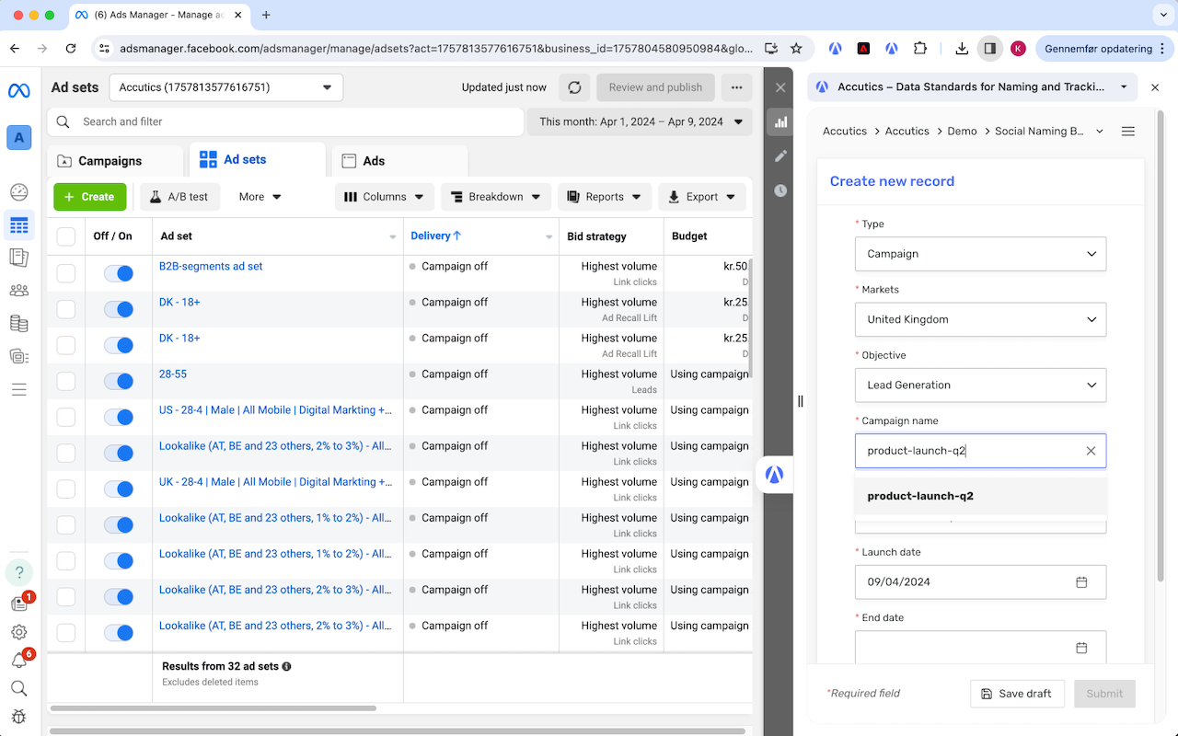This screenshot has height=736, width=1178.
Task: Open Accutics panel hamburger menu
Action: coord(1128,132)
